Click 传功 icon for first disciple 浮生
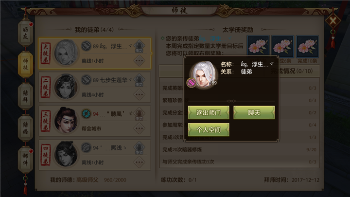This screenshot has height=197, width=350. pos(139,47)
